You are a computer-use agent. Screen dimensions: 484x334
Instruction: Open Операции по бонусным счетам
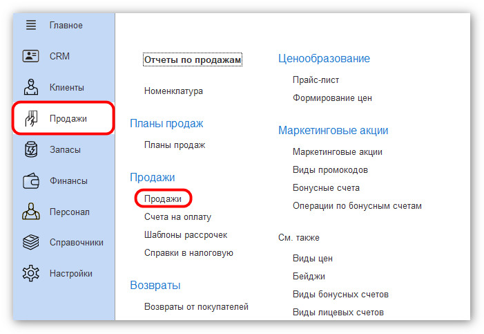357,206
